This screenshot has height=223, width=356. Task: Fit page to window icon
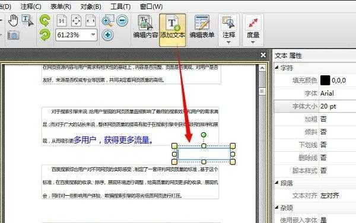click(x=76, y=21)
